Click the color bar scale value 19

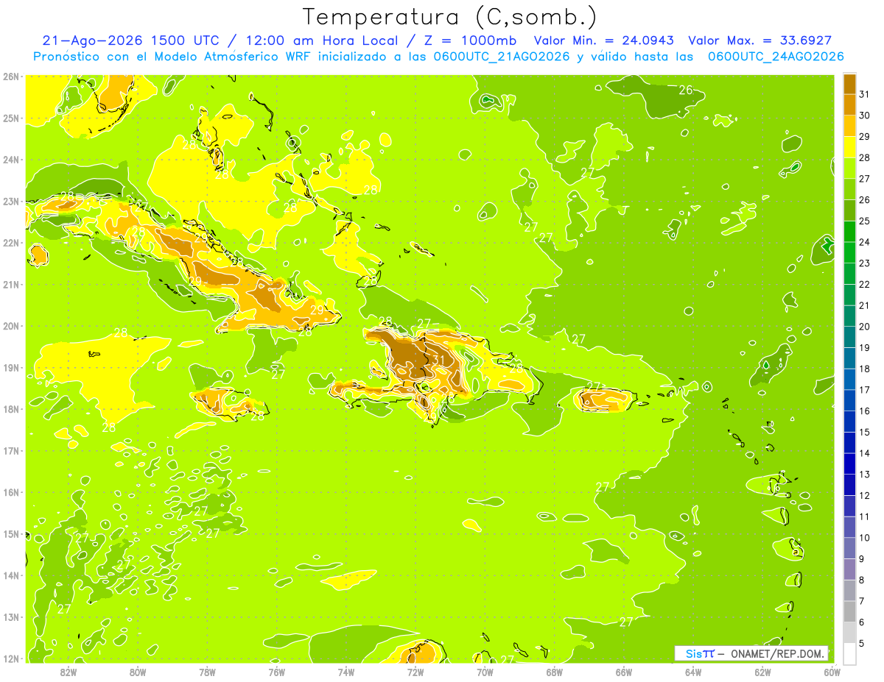865,347
